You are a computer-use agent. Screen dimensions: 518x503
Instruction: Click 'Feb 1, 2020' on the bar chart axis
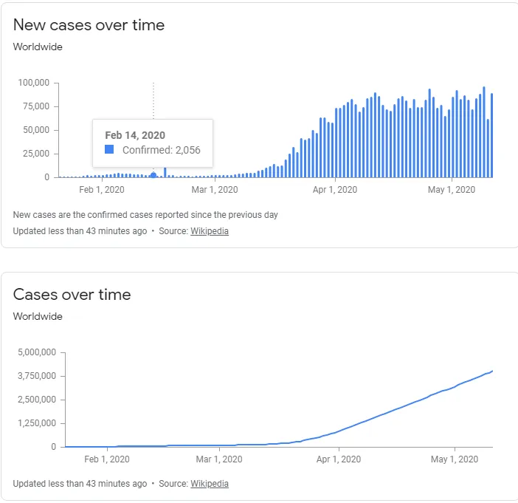click(102, 190)
